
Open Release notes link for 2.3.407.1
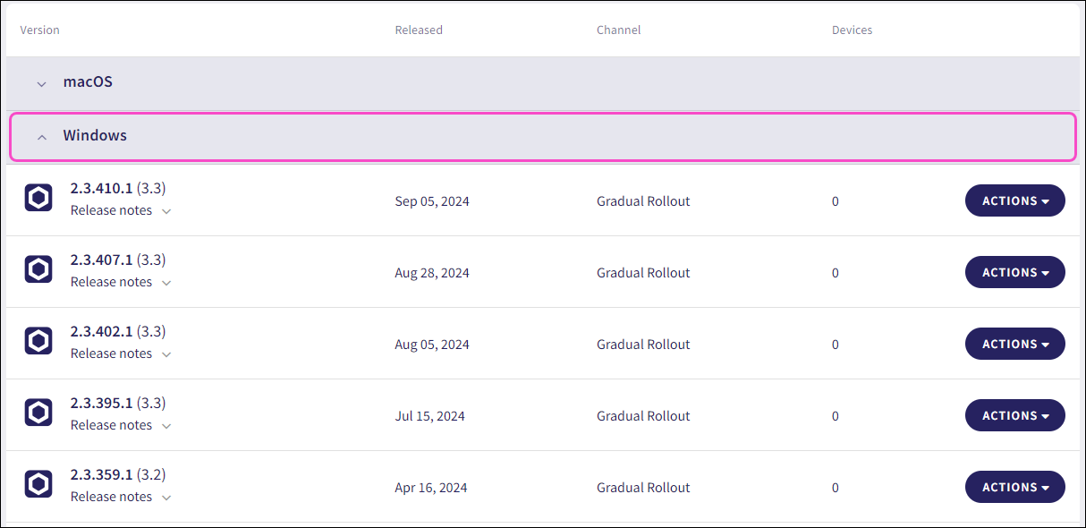point(111,282)
